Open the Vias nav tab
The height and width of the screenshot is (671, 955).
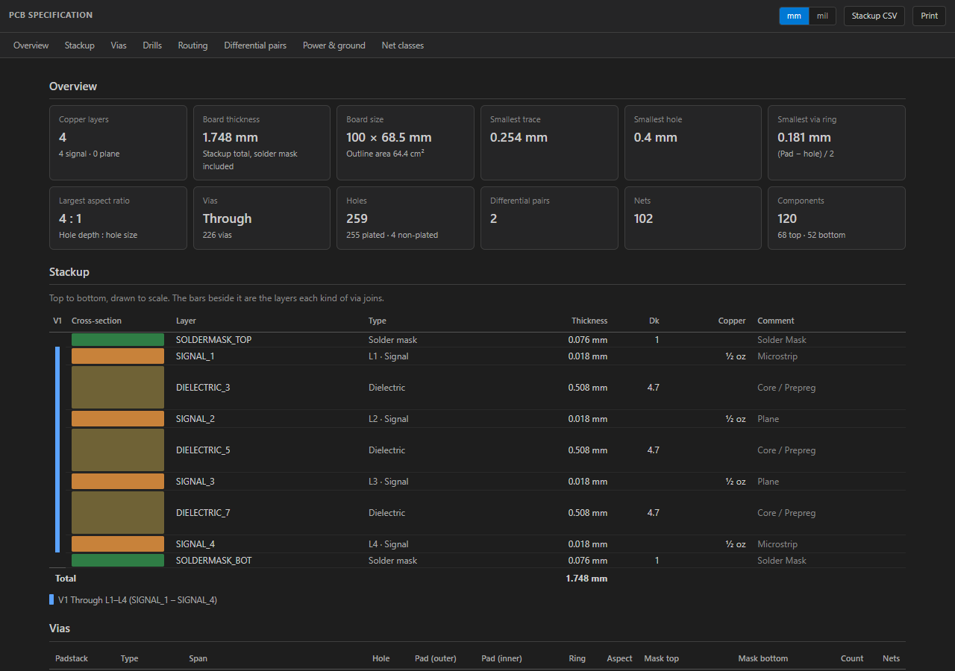119,45
